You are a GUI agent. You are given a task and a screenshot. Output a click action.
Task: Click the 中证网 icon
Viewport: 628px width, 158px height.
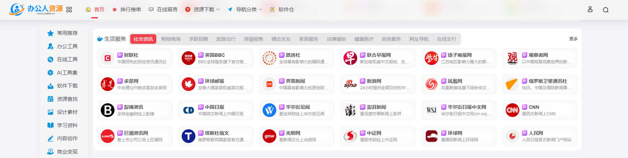350,136
